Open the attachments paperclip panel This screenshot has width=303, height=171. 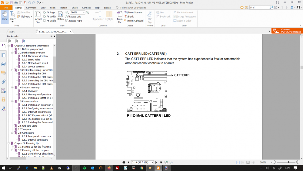click(3, 82)
